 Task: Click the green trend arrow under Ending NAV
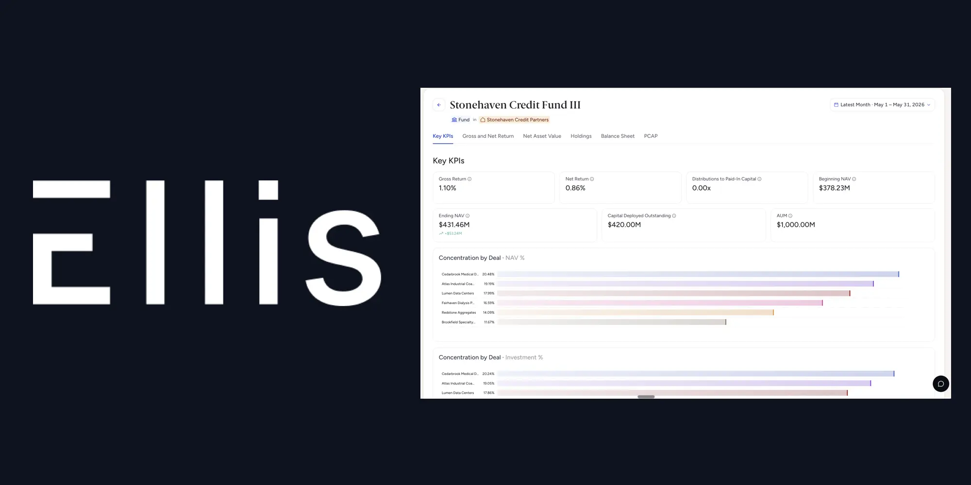441,233
